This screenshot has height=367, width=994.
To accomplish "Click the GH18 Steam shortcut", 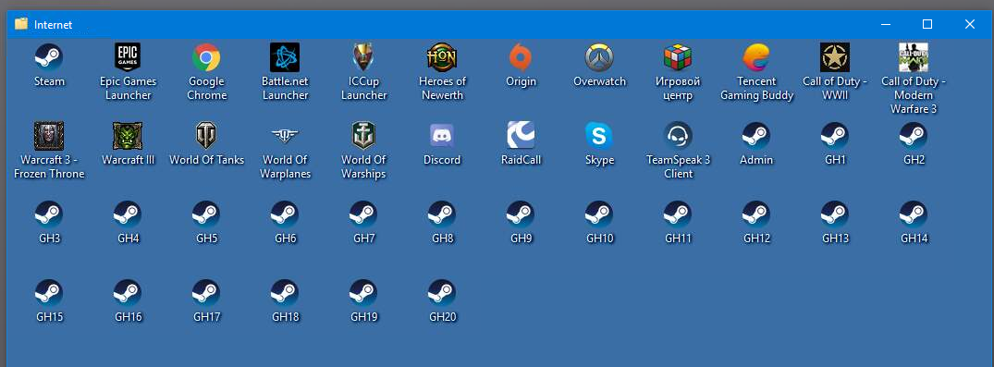I will pos(285,293).
